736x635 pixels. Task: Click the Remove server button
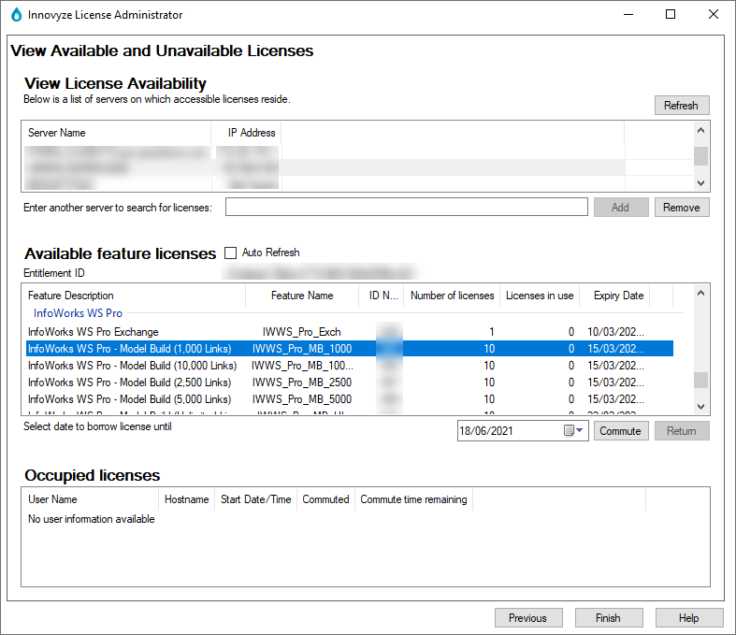point(682,208)
